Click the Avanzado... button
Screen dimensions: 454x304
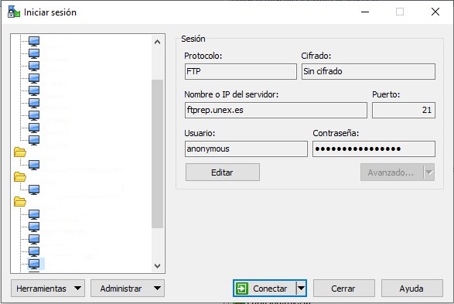[x=391, y=172]
